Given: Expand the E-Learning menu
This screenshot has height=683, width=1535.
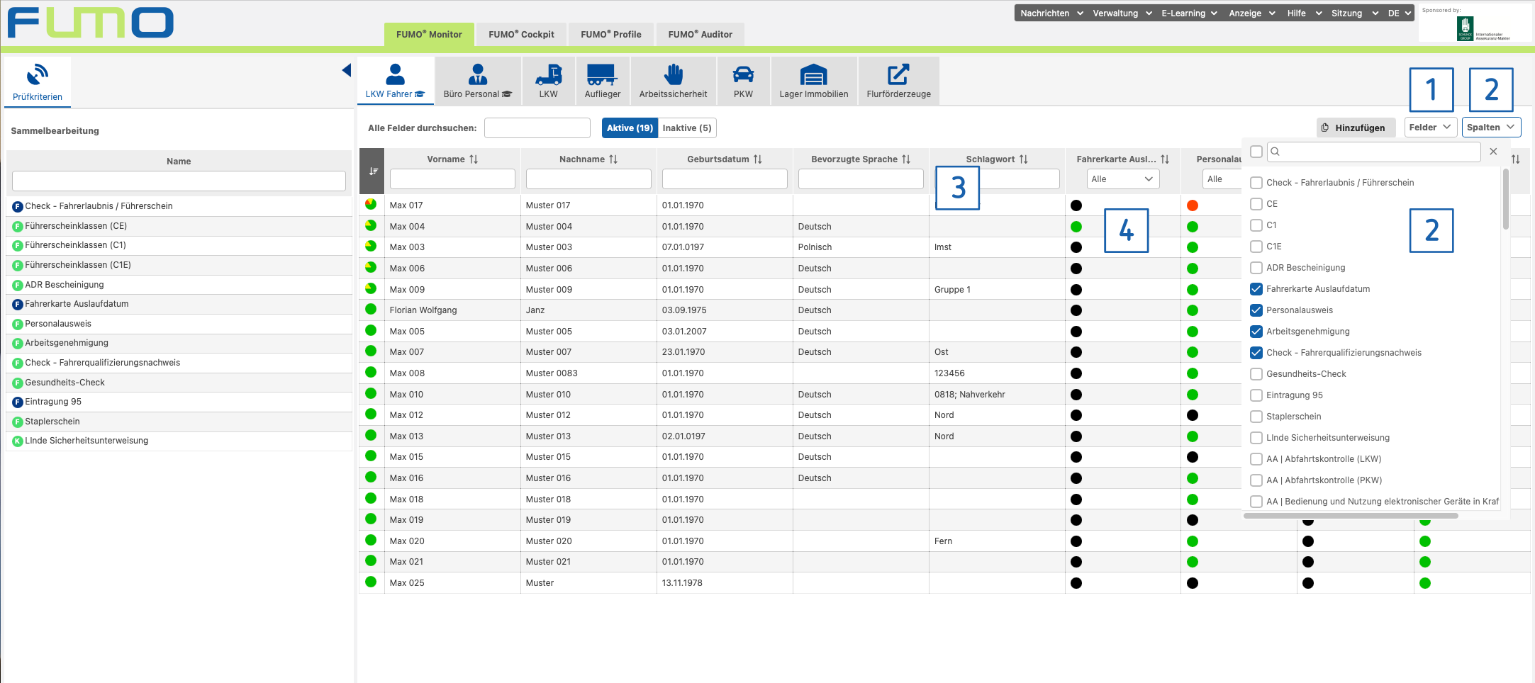Looking at the screenshot, I should (x=1189, y=13).
